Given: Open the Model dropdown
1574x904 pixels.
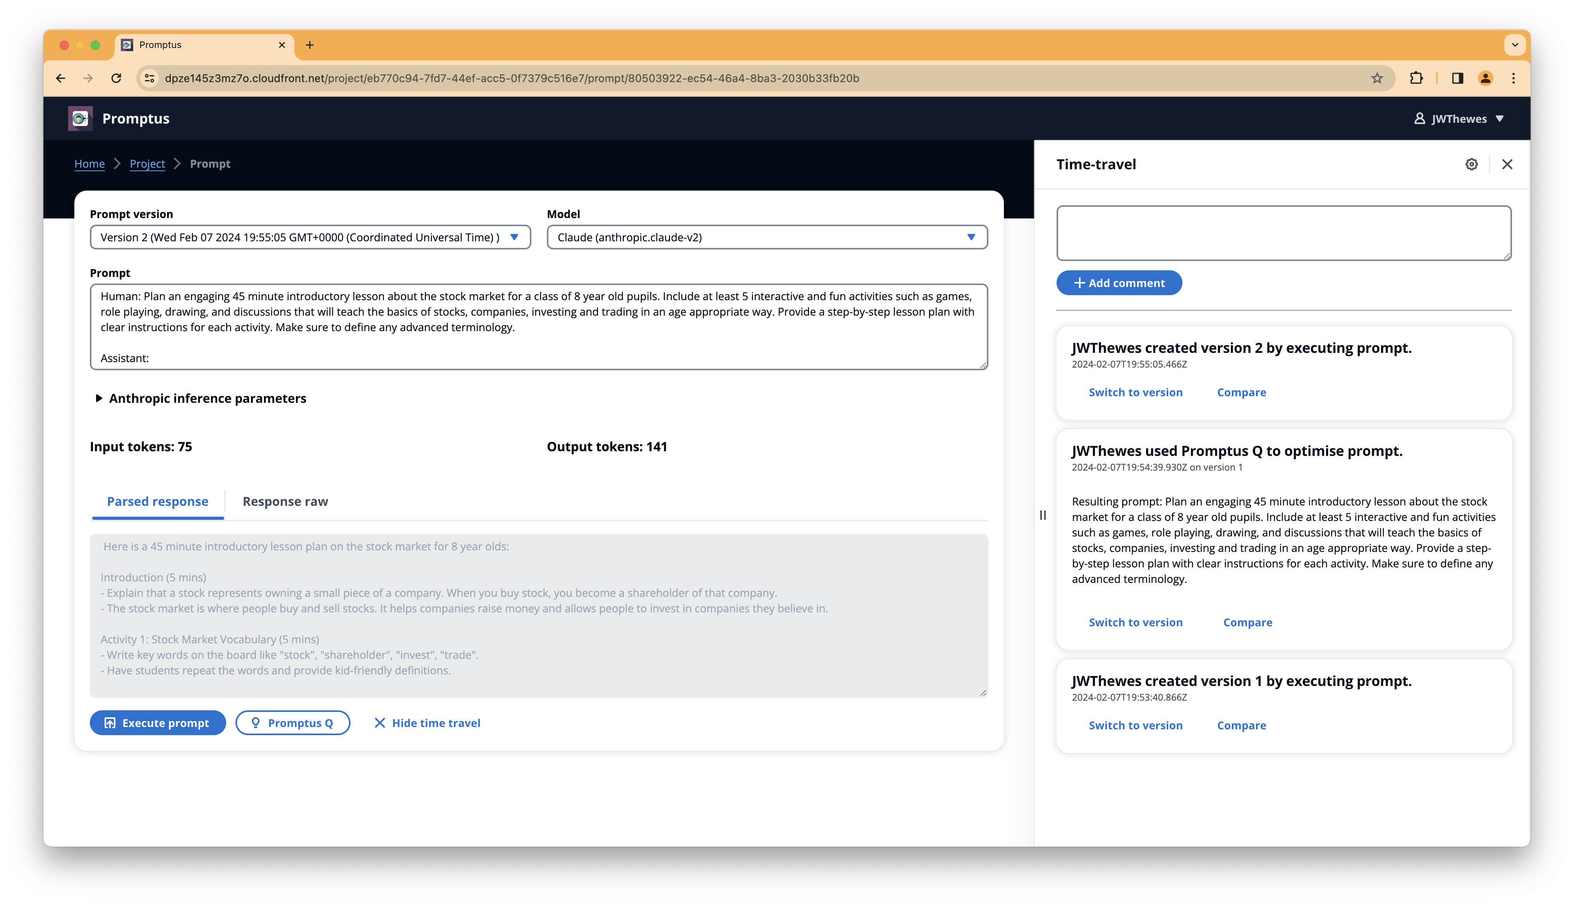Looking at the screenshot, I should pos(767,237).
